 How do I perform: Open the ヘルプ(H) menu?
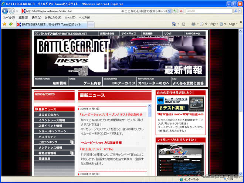85,18
